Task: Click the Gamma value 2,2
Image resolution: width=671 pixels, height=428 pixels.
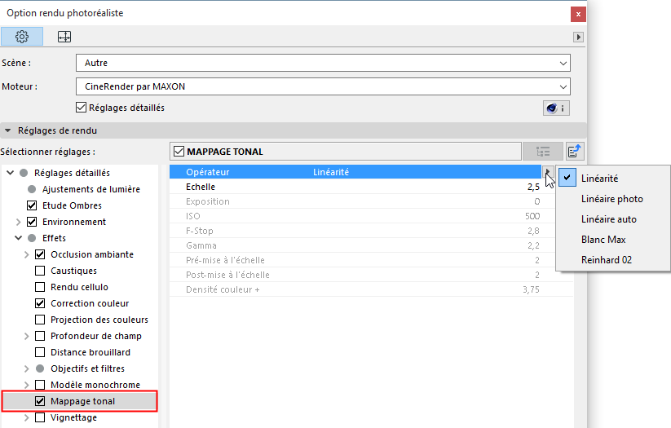Action: click(533, 245)
